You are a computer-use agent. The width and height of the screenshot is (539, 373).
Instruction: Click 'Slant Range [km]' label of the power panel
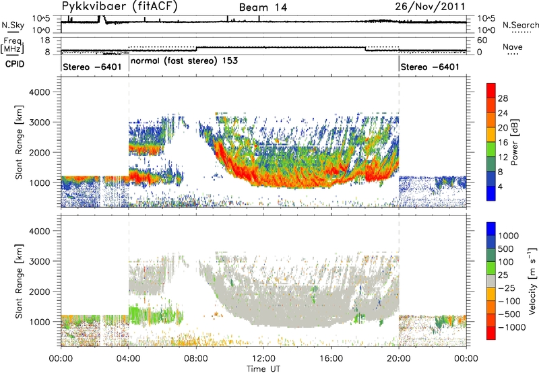19,142
